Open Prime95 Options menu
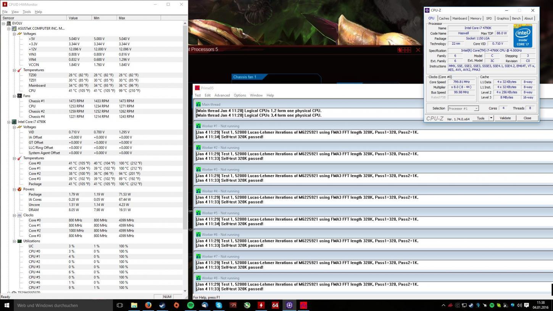 (x=240, y=95)
